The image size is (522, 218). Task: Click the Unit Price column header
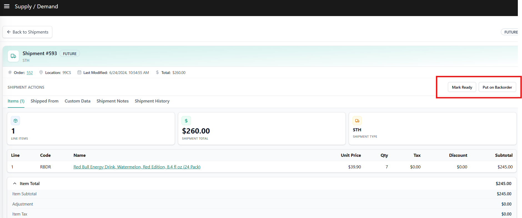tap(351, 155)
